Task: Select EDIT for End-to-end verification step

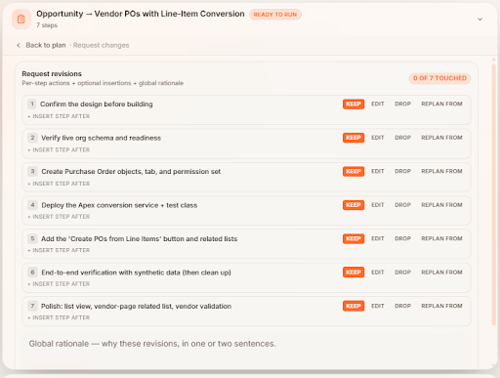Action: 378,273
